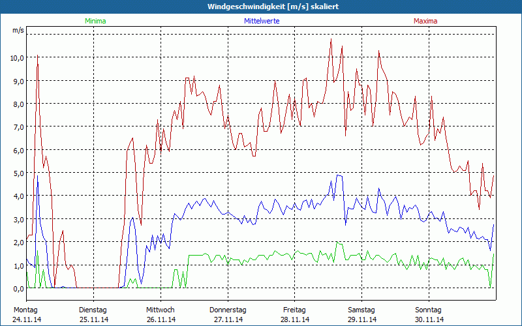The image size is (522, 326).
Task: Click the date 24.11.14
Action: click(27, 319)
